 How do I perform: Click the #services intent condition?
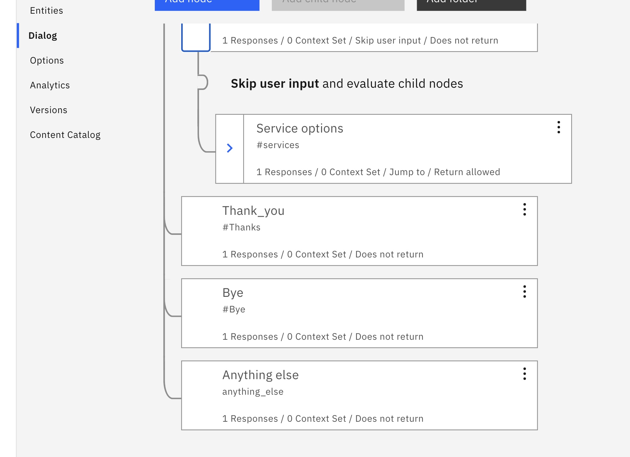coord(278,145)
